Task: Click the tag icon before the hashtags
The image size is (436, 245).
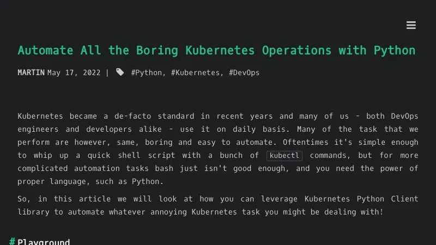Action: pos(120,72)
